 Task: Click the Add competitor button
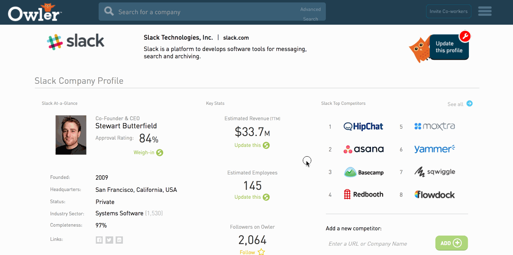click(x=451, y=243)
